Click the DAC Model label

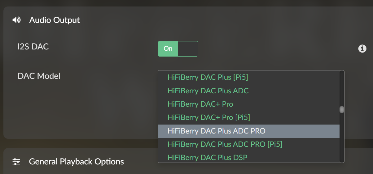click(39, 76)
